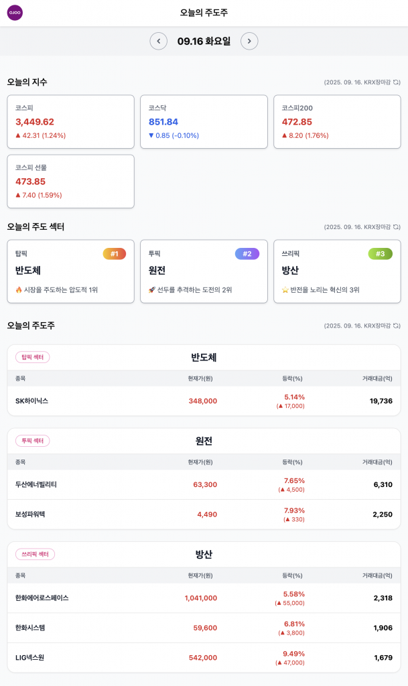Refresh the 오늘의 지수 section data
The width and height of the screenshot is (408, 686).
397,82
